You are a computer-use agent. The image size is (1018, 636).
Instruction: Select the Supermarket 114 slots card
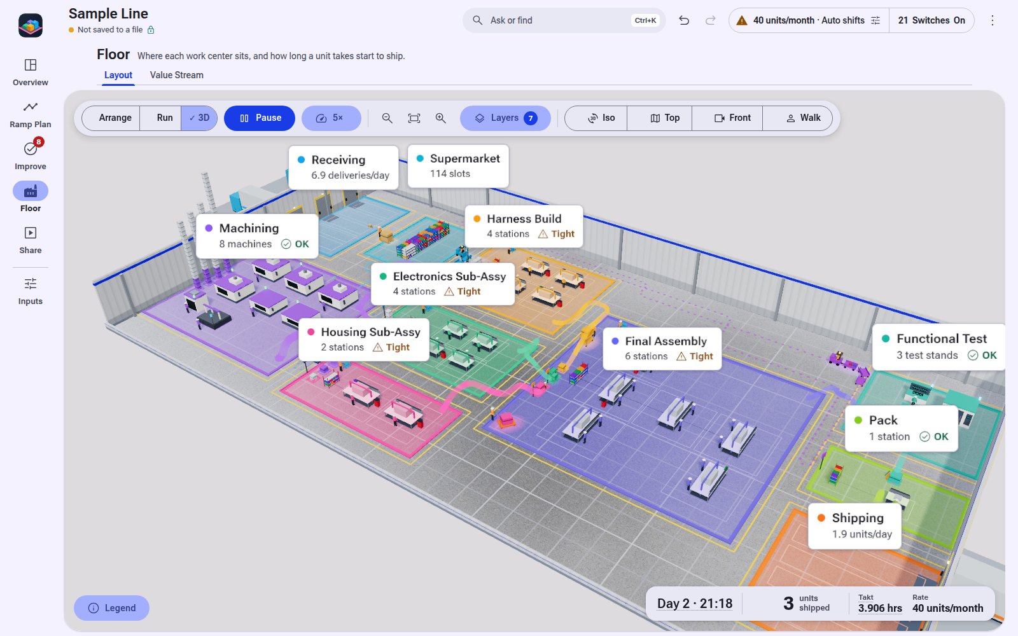coord(458,166)
